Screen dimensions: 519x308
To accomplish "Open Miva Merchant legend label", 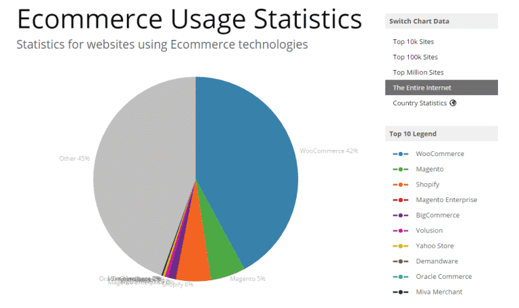I will (439, 292).
